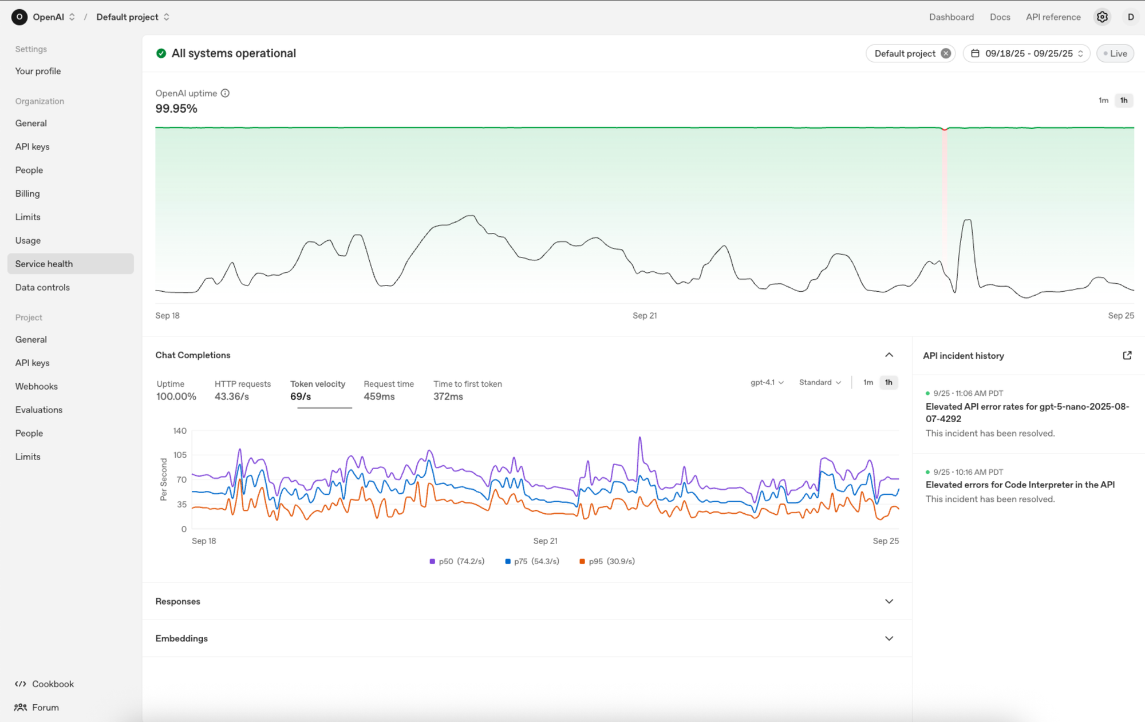The image size is (1145, 722).
Task: Click the Cookbook icon at sidebar bottom
Action: pyautogui.click(x=21, y=684)
